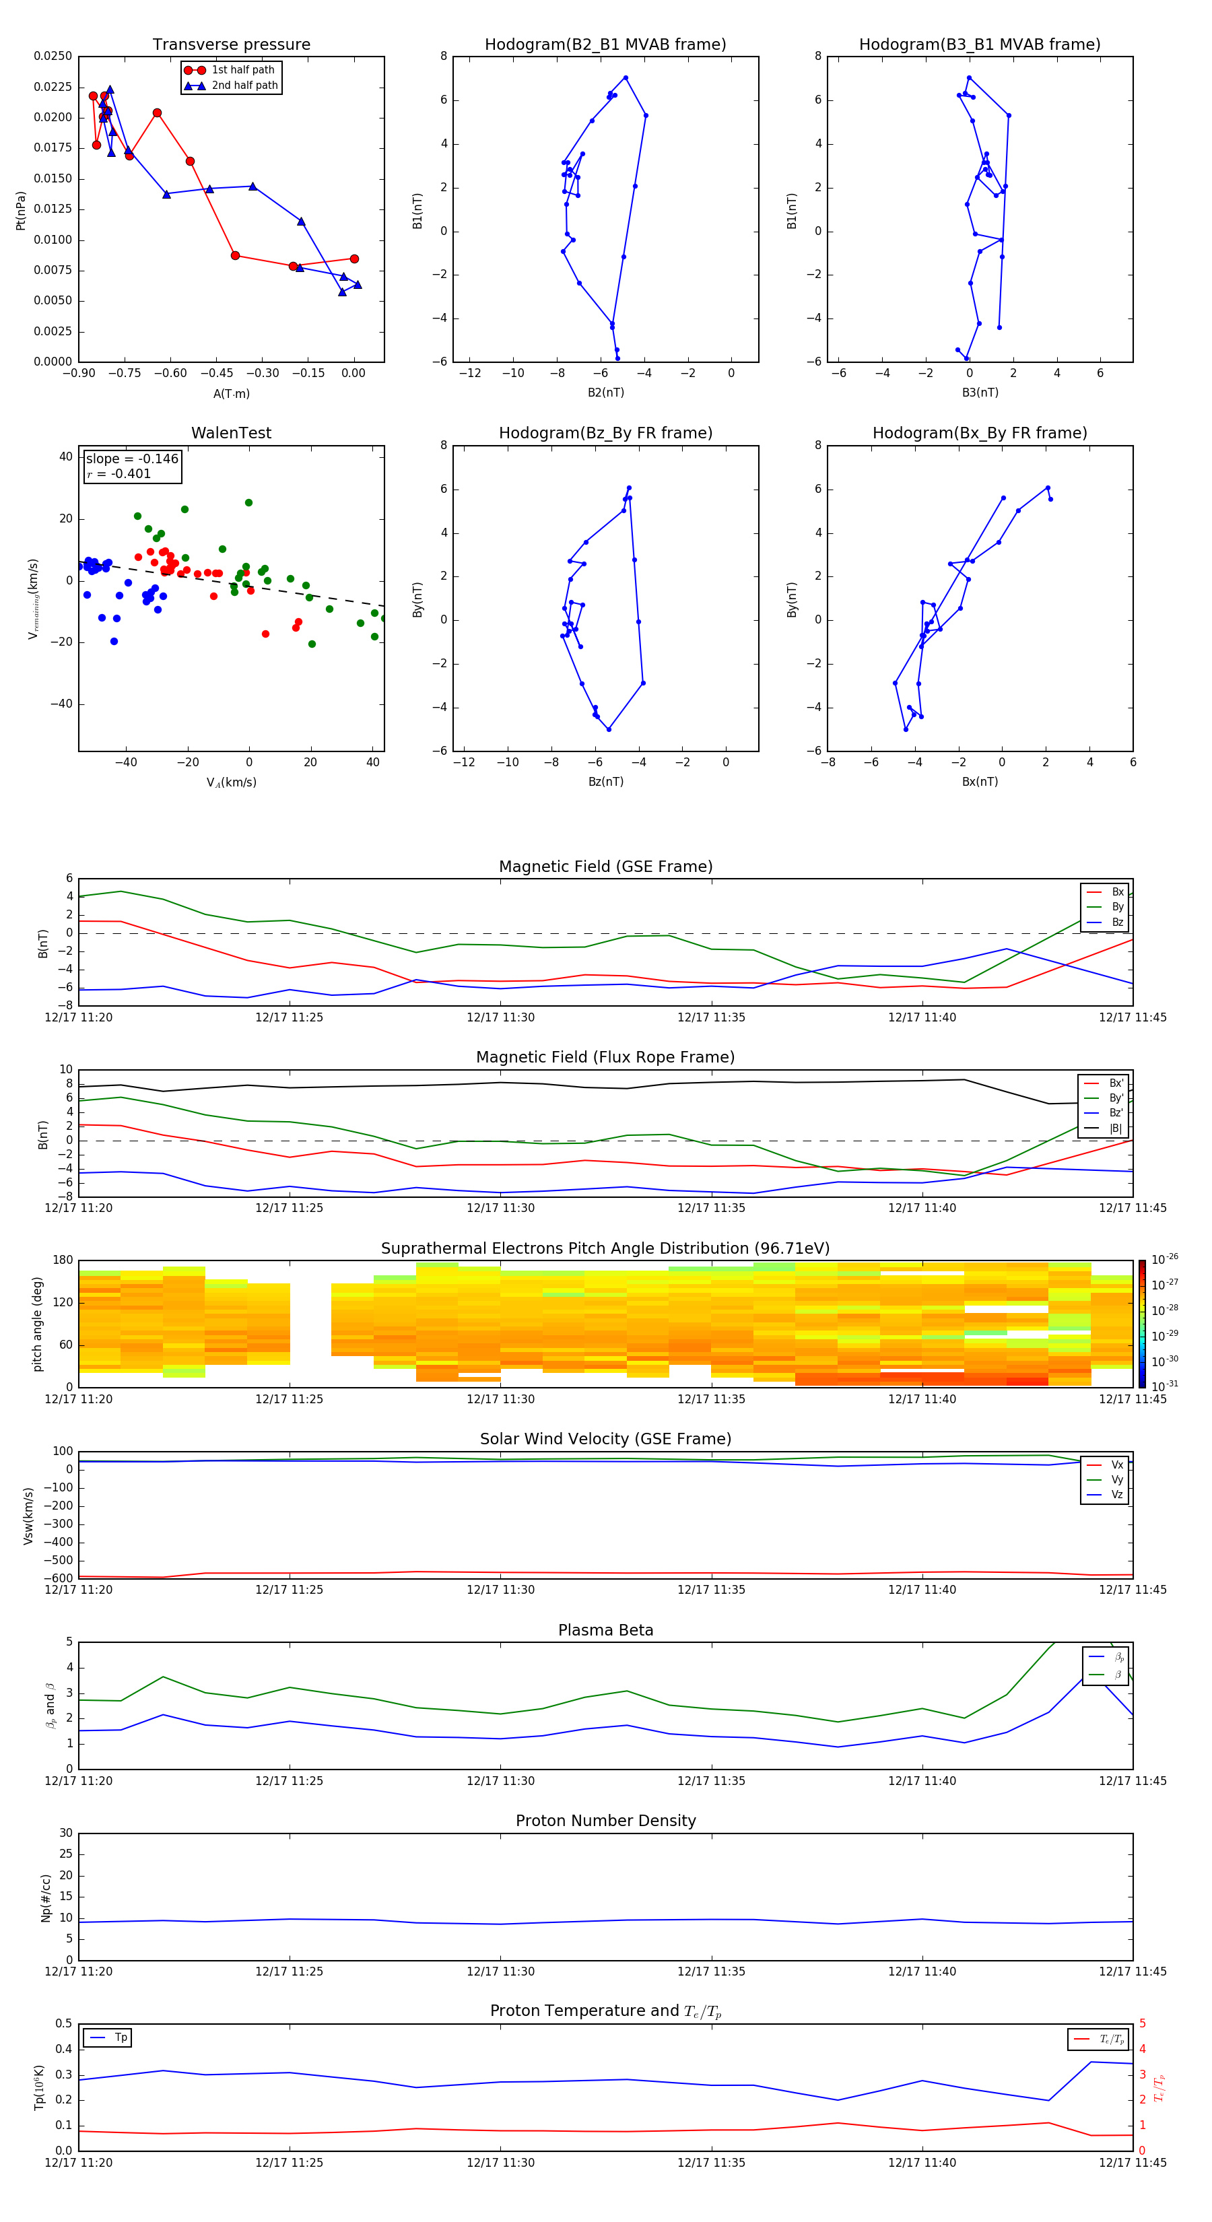
Task: Click the 'WalenTest' plot title
Action: click(231, 433)
